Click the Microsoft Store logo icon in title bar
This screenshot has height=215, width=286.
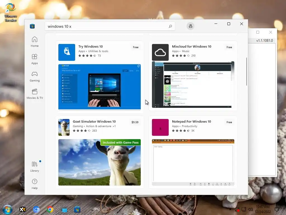[x=32, y=26]
